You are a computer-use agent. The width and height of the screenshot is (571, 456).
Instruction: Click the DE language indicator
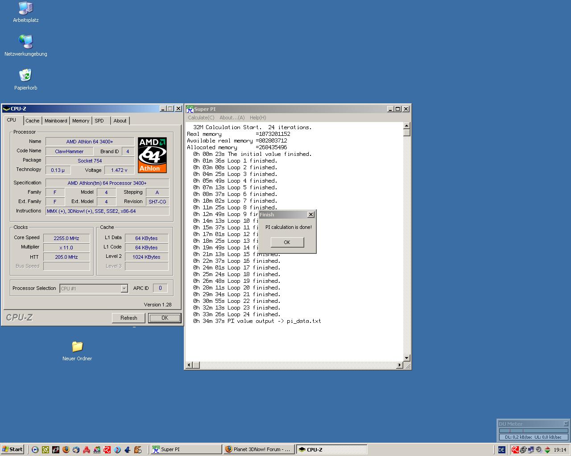502,450
